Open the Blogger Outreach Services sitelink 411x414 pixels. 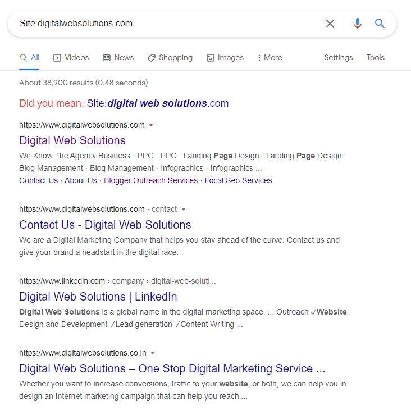coord(150,180)
